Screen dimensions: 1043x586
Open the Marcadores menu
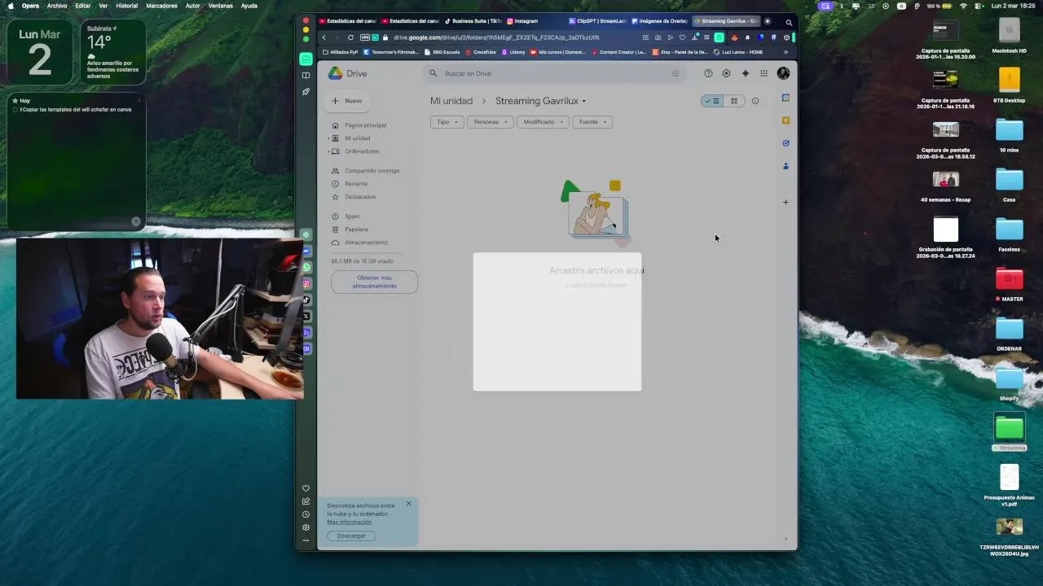click(x=161, y=6)
